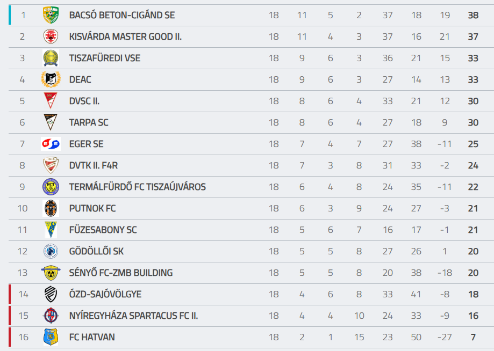Image resolution: width=494 pixels, height=351 pixels.
Task: Open the DVSC II. team logo
Action: (51, 101)
